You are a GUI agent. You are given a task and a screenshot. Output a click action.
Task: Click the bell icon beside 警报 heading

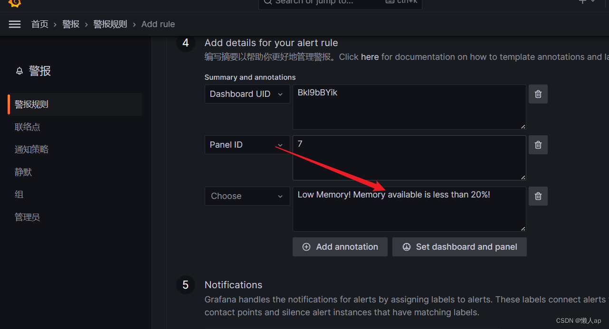pyautogui.click(x=19, y=71)
